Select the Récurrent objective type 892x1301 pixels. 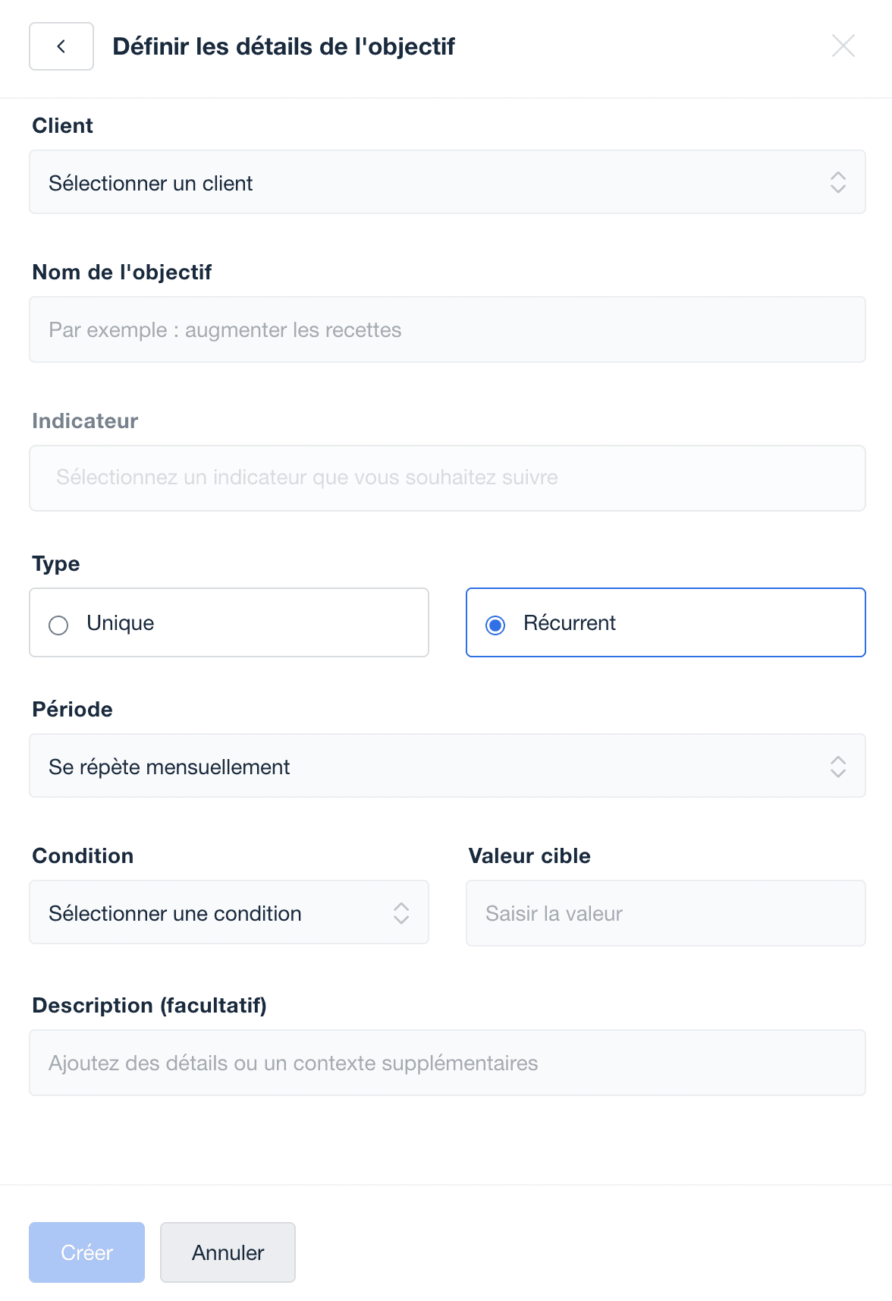tap(665, 622)
